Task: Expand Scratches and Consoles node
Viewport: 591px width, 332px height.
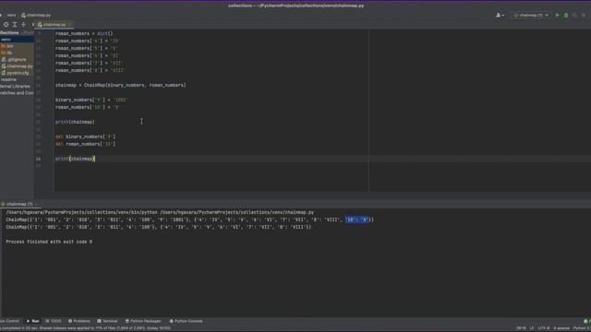Action: 17,93
